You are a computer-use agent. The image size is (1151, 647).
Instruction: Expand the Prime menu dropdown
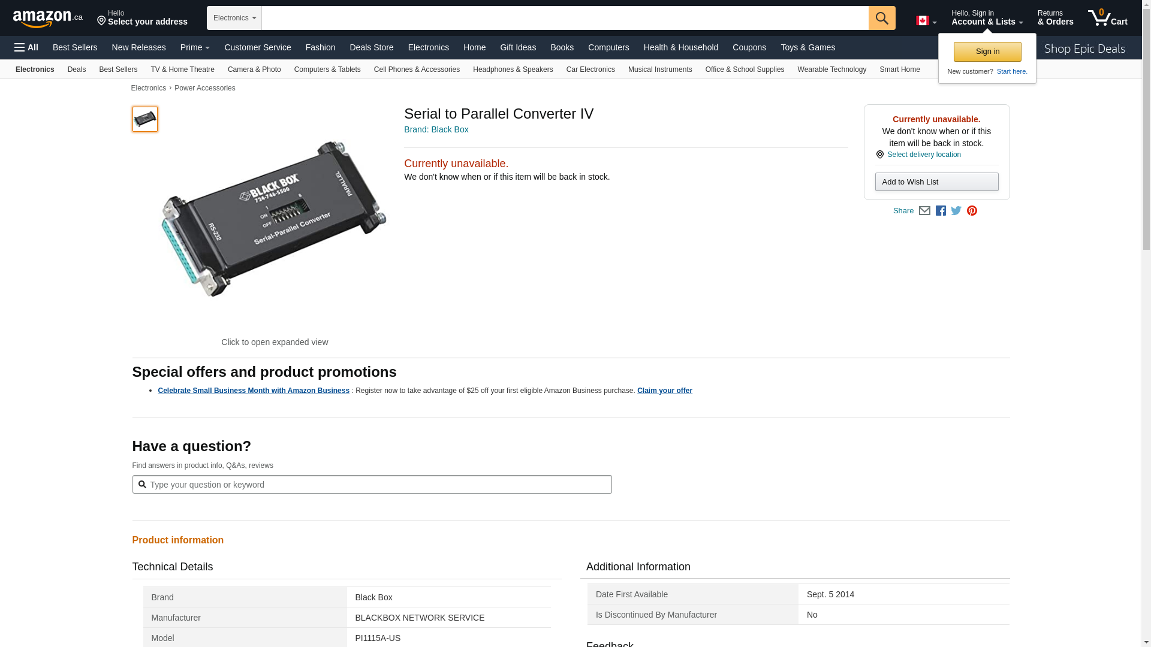point(195,47)
